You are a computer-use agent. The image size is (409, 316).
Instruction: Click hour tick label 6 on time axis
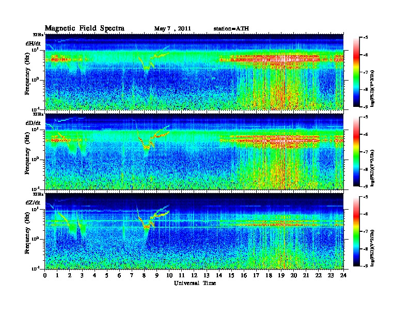coord(119,275)
